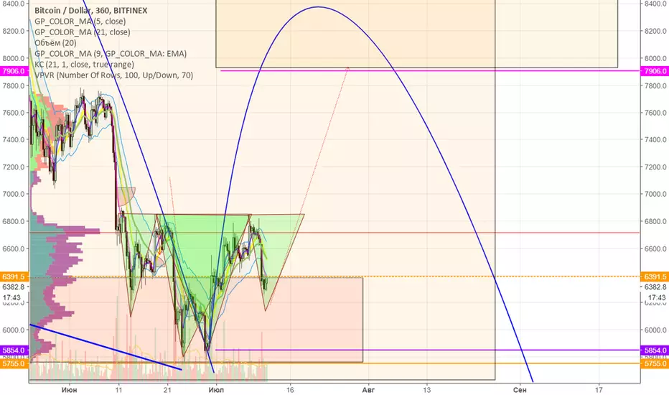Click 8000.0 on the right price scale
Screen dimensions: 669x395
pos(656,58)
